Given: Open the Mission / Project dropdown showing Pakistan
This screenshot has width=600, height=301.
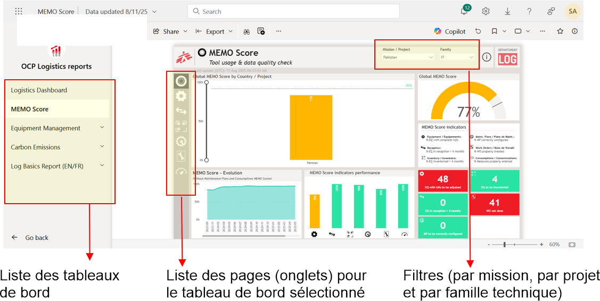Looking at the screenshot, I should click(x=408, y=57).
